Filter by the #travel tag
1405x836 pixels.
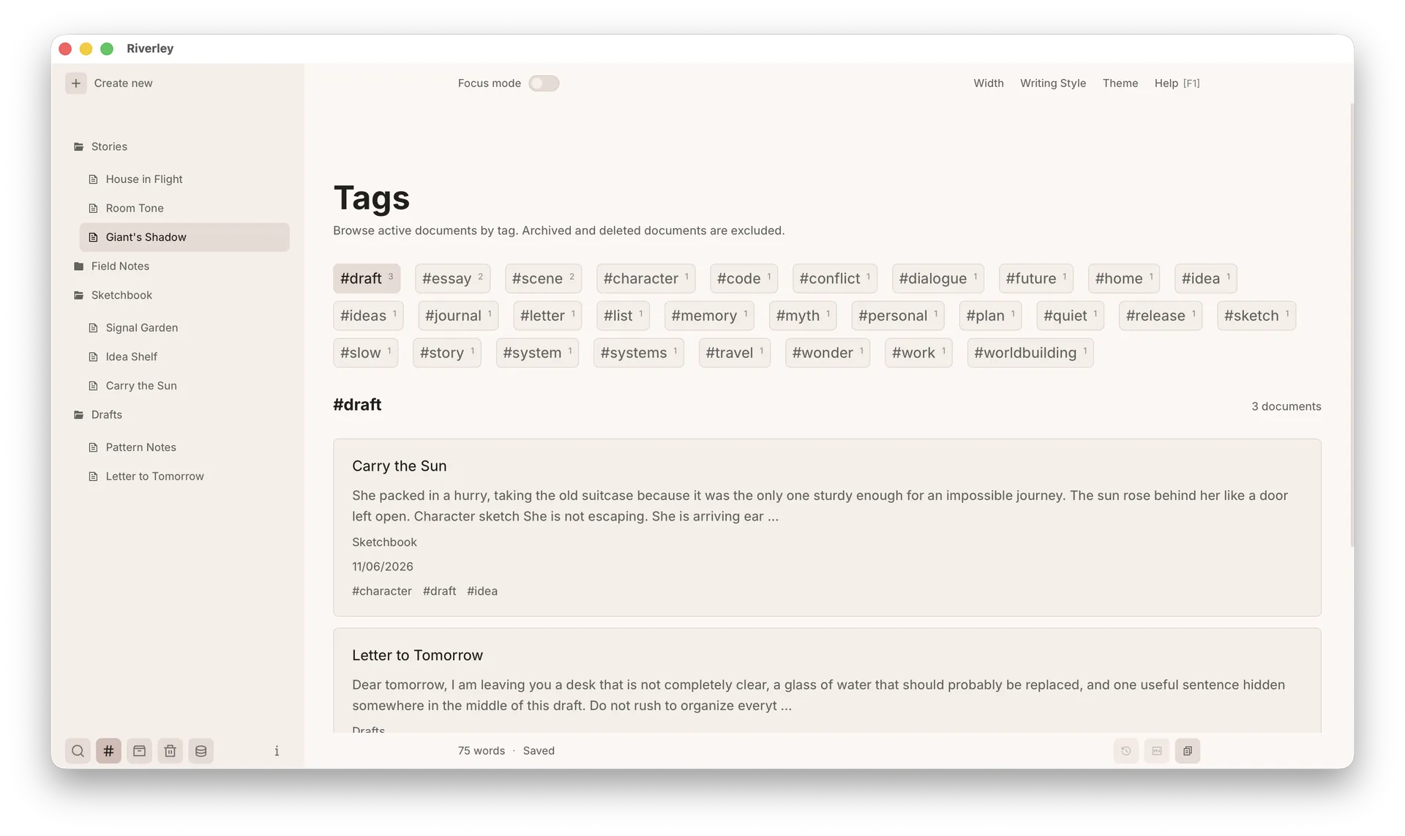[735, 354]
